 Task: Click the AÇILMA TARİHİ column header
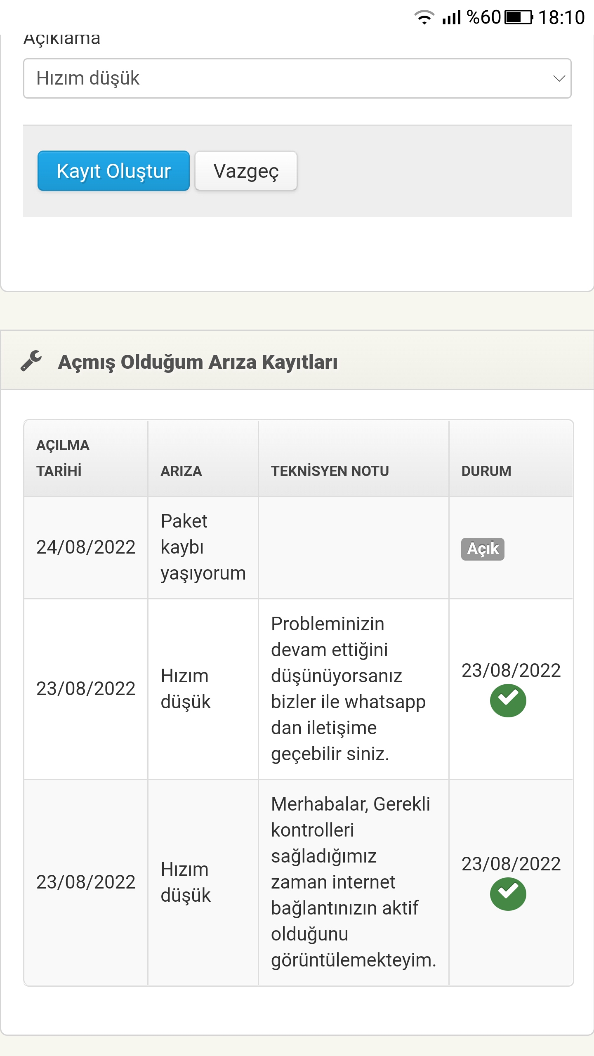point(63,458)
